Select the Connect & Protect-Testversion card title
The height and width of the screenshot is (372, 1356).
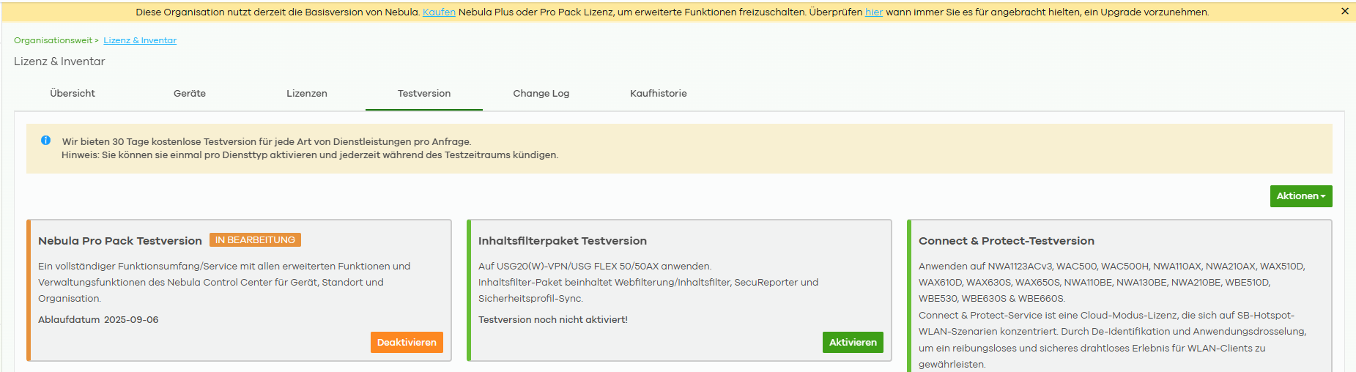coord(1007,241)
